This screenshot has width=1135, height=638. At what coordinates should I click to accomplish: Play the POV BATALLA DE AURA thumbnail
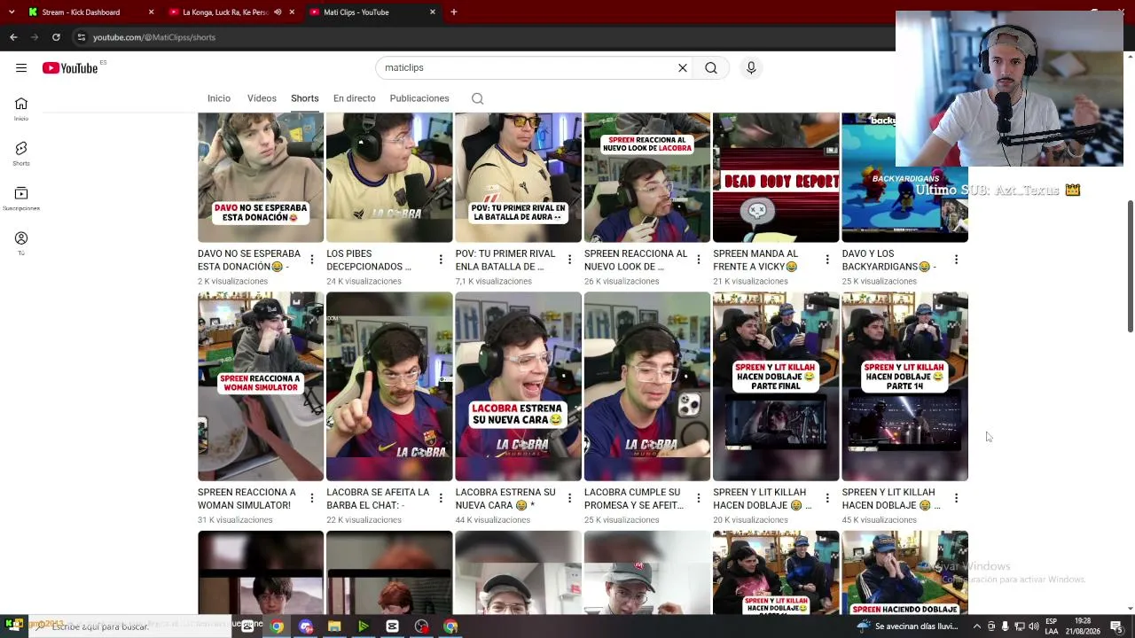click(518, 177)
